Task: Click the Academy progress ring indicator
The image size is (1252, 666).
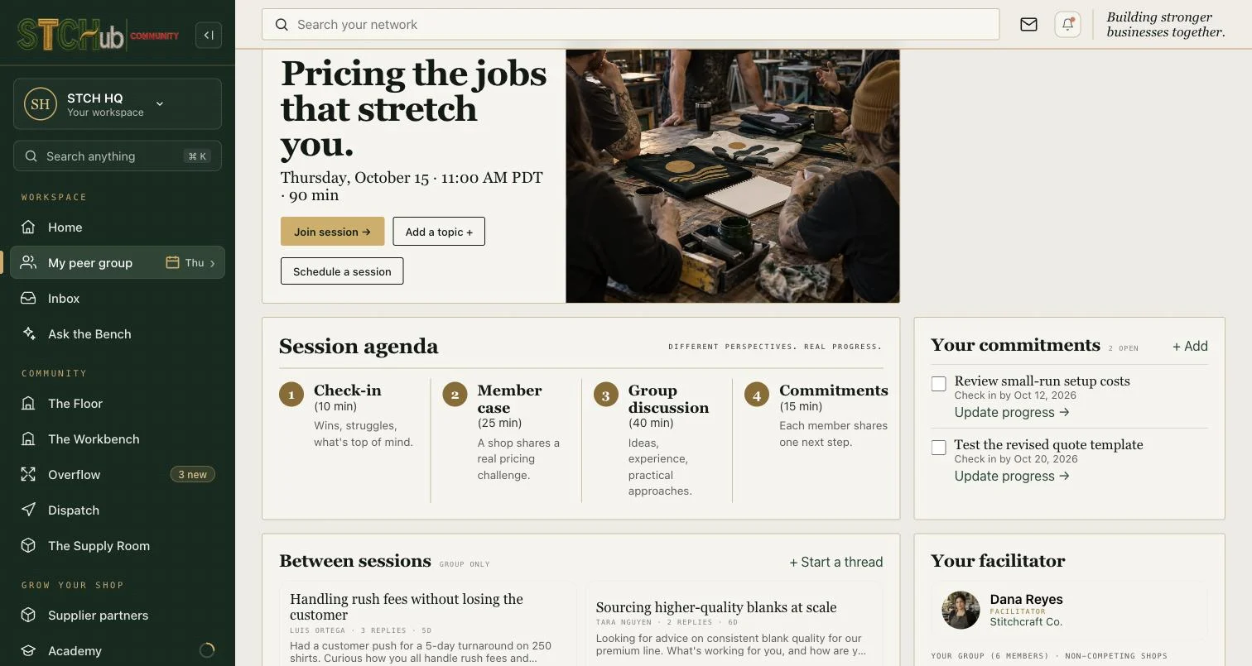Action: [x=207, y=650]
